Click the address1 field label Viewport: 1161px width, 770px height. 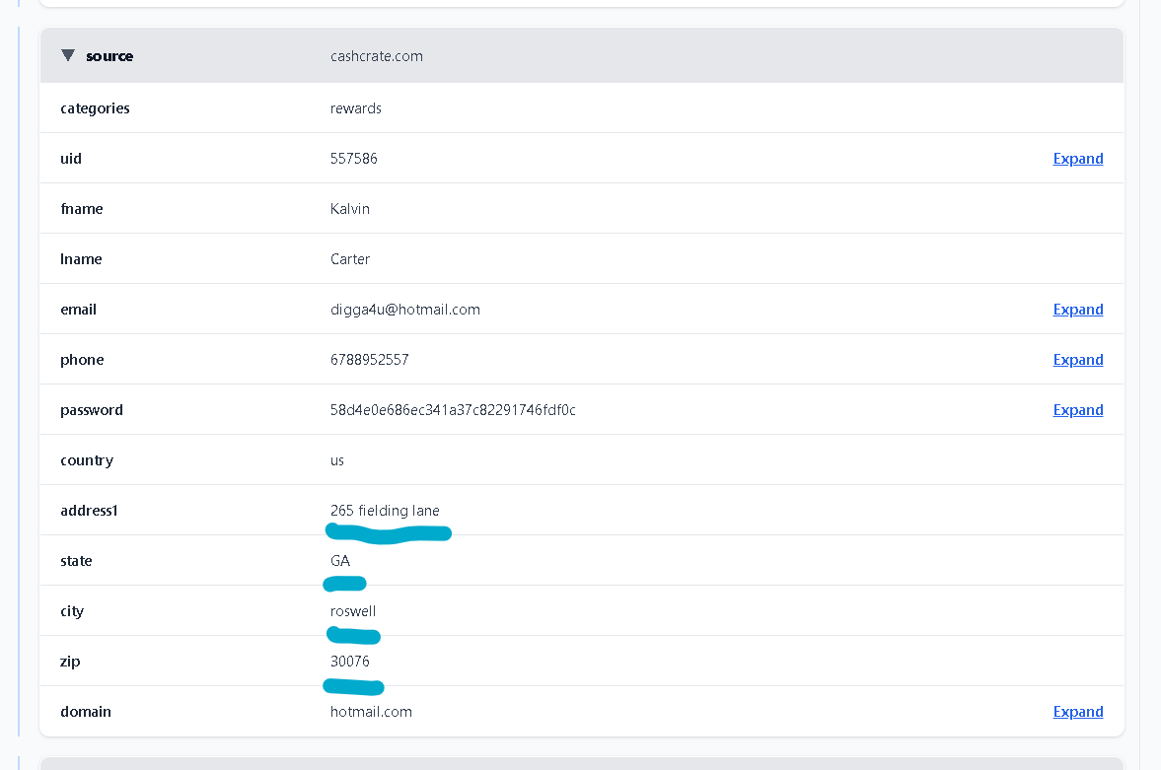89,511
